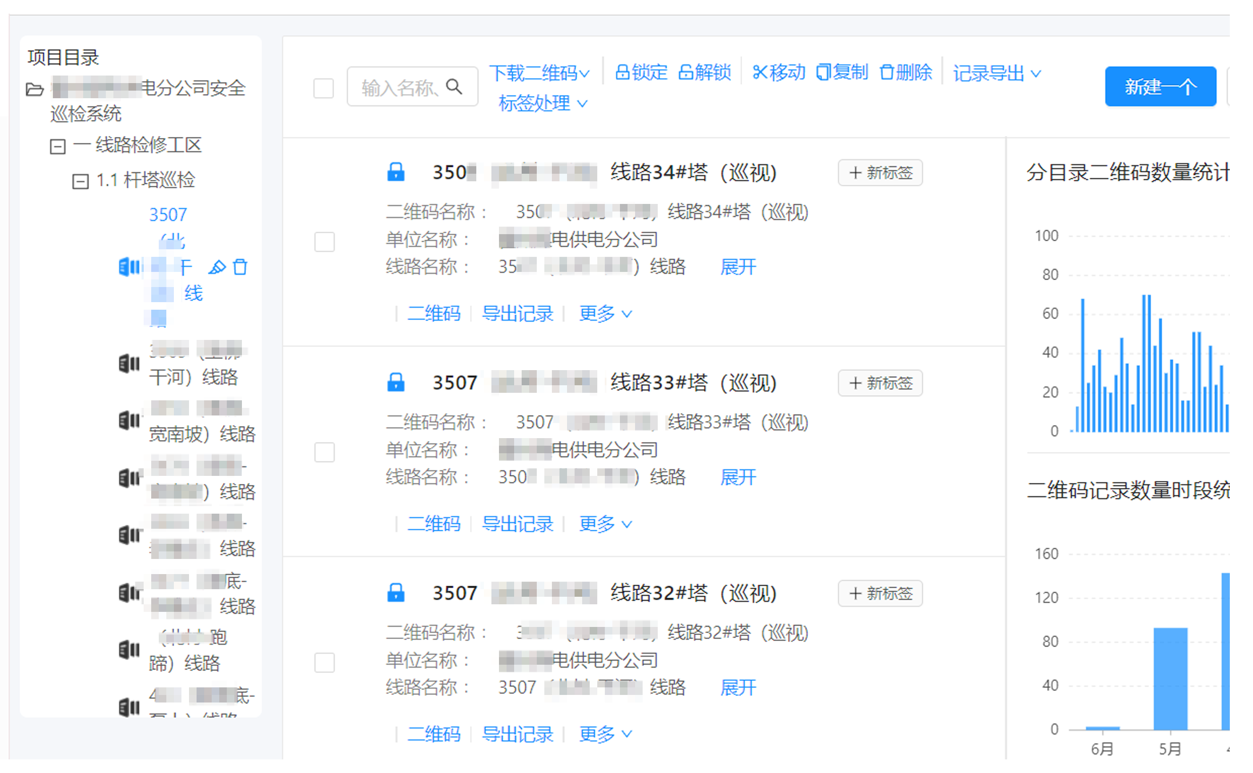The image size is (1253, 773).
Task: Open the 下载二维码 dropdown
Action: click(x=539, y=73)
